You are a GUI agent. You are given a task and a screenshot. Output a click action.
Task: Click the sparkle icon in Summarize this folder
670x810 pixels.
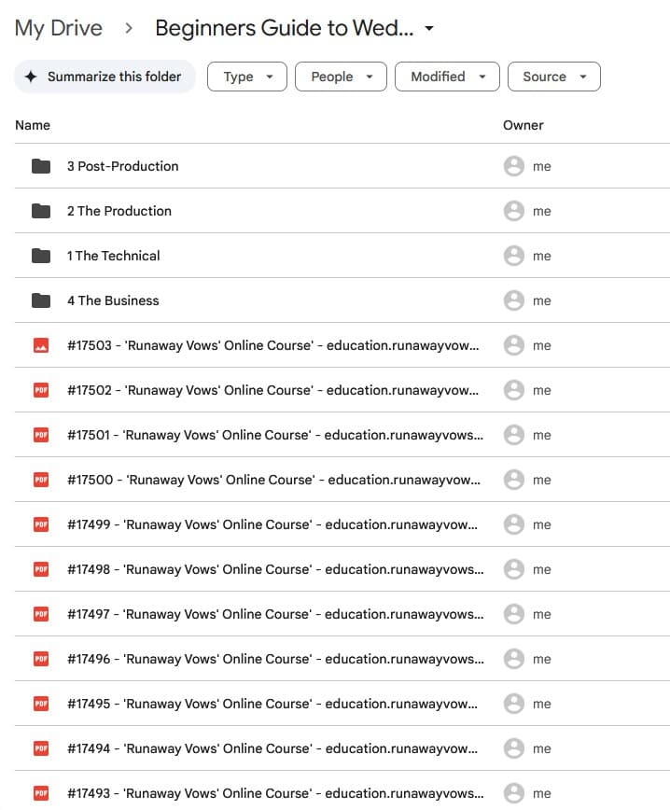point(31,77)
